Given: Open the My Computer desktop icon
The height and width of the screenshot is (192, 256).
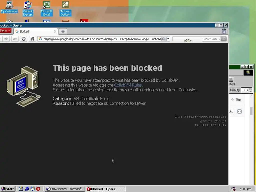Looking at the screenshot, I should (x=9, y=7).
